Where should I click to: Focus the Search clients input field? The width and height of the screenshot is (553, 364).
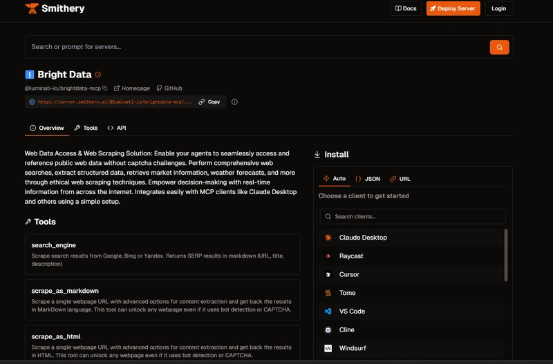(x=413, y=217)
